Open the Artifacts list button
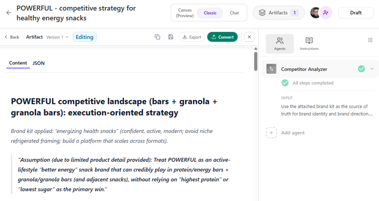 278,13
